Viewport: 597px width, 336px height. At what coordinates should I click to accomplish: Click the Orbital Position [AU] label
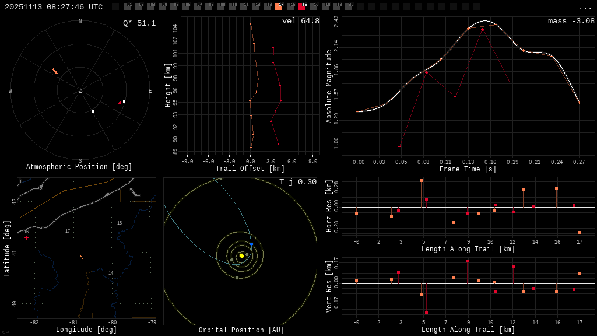pos(241,330)
